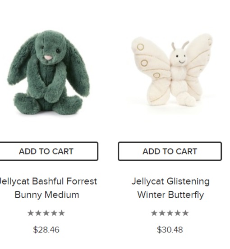
Task: Open the green Forrest Bunny product image
Action: point(49,72)
